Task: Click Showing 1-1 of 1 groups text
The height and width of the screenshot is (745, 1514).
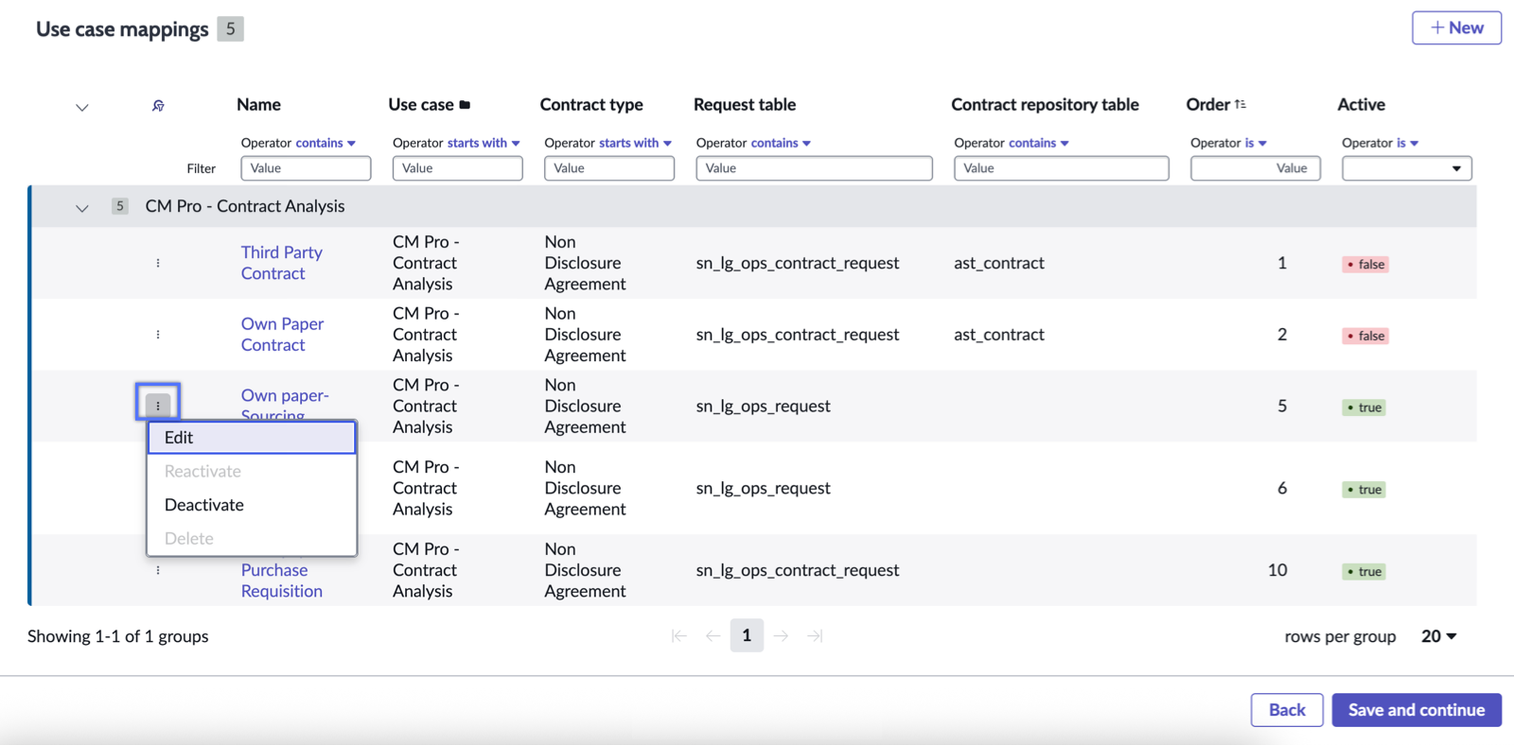Action: [118, 636]
